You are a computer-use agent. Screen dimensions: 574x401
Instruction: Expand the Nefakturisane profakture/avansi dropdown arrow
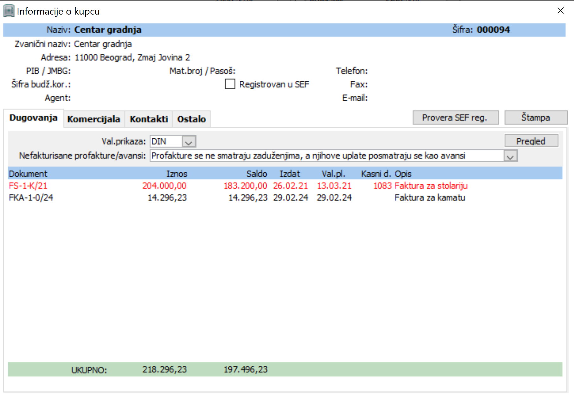510,156
